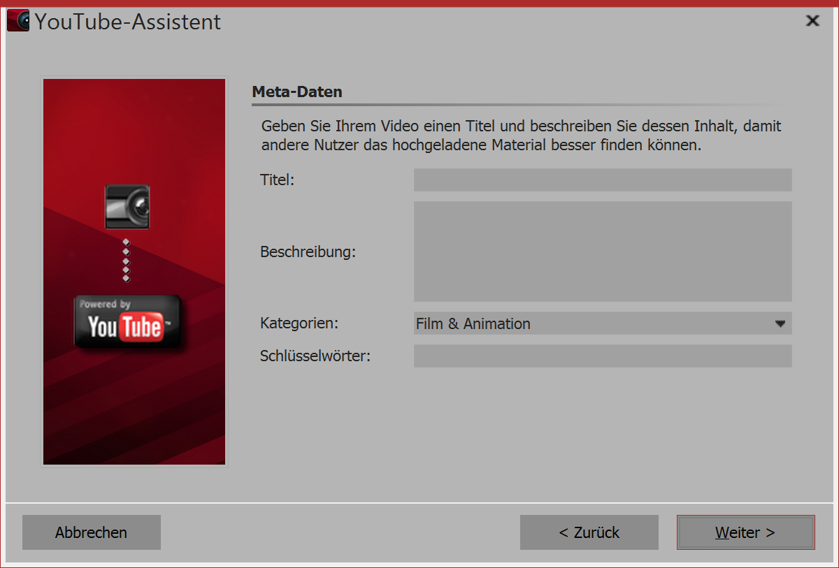Click the Schlüsselwörter: label
839x568 pixels.
(x=315, y=356)
